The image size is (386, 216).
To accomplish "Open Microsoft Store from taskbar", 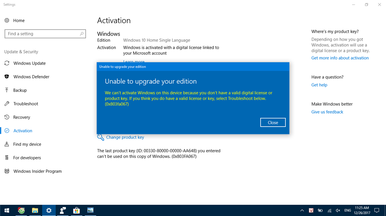I will [76, 210].
